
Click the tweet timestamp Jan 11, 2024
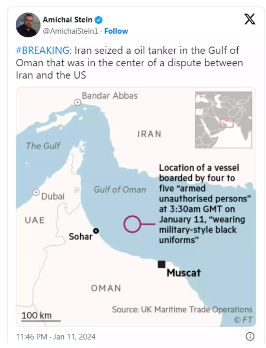56,337
